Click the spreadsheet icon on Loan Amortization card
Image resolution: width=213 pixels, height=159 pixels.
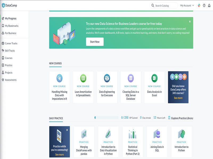click(x=83, y=78)
